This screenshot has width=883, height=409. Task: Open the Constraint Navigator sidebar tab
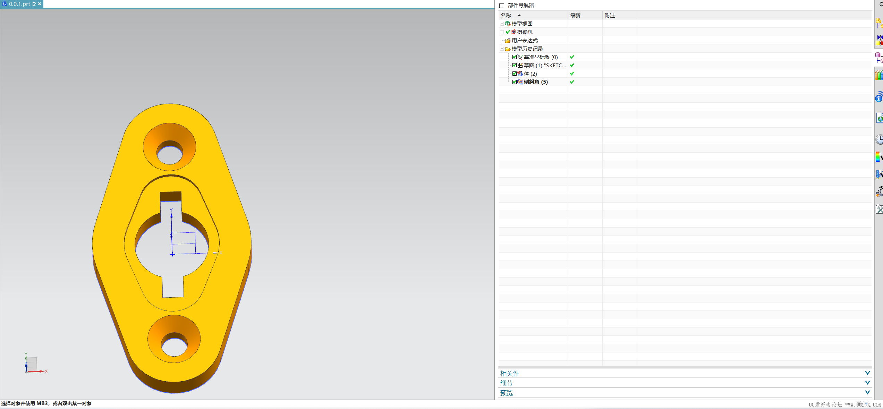tap(880, 40)
